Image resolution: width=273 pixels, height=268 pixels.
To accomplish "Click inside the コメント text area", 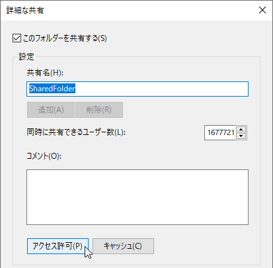I will pyautogui.click(x=137, y=197).
